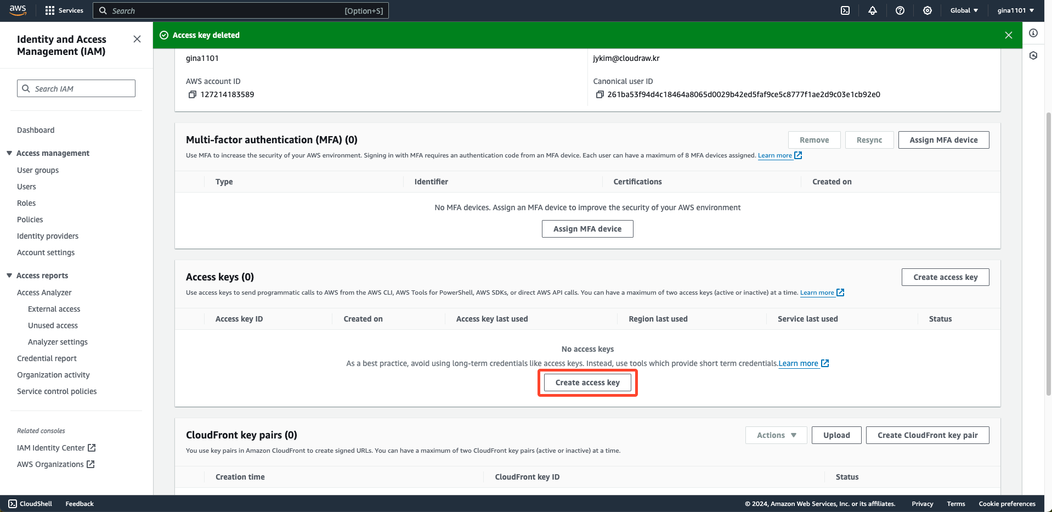1052x512 pixels.
Task: Click Assign MFA device below No MFA devices
Action: pyautogui.click(x=587, y=229)
